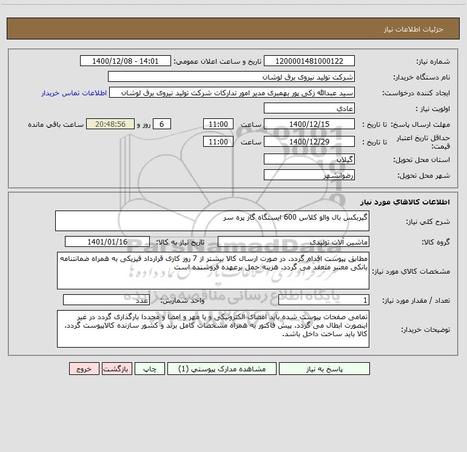Click the 'واحد شمارش:' label

tap(183, 300)
